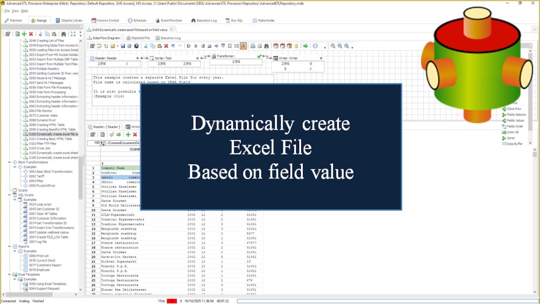540x304 pixels.
Task: Open the Version Control section
Action: pos(105,20)
